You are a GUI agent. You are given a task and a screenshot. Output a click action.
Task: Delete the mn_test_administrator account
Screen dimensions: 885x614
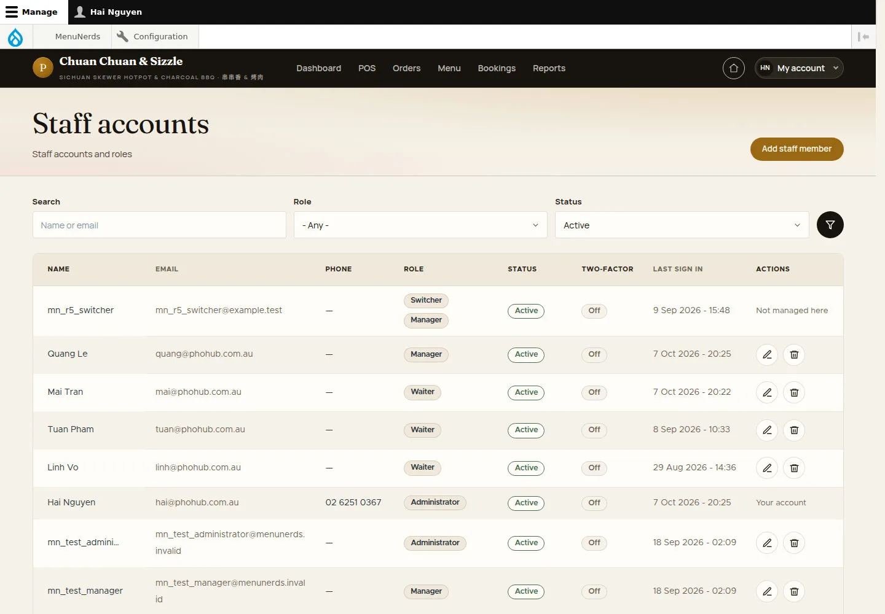tap(794, 543)
